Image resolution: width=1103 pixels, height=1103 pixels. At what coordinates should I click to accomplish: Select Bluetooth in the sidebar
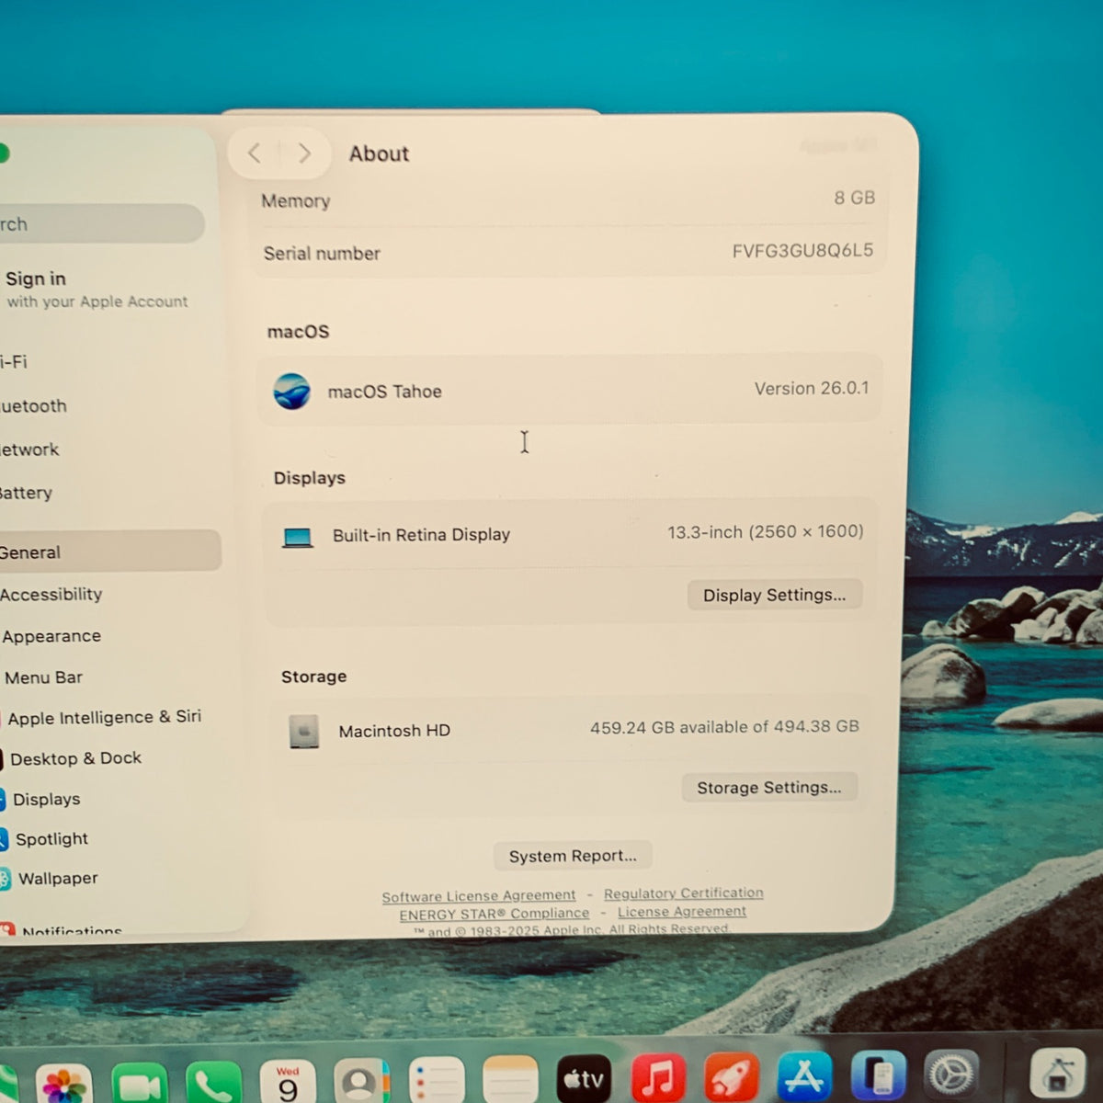[x=33, y=406]
